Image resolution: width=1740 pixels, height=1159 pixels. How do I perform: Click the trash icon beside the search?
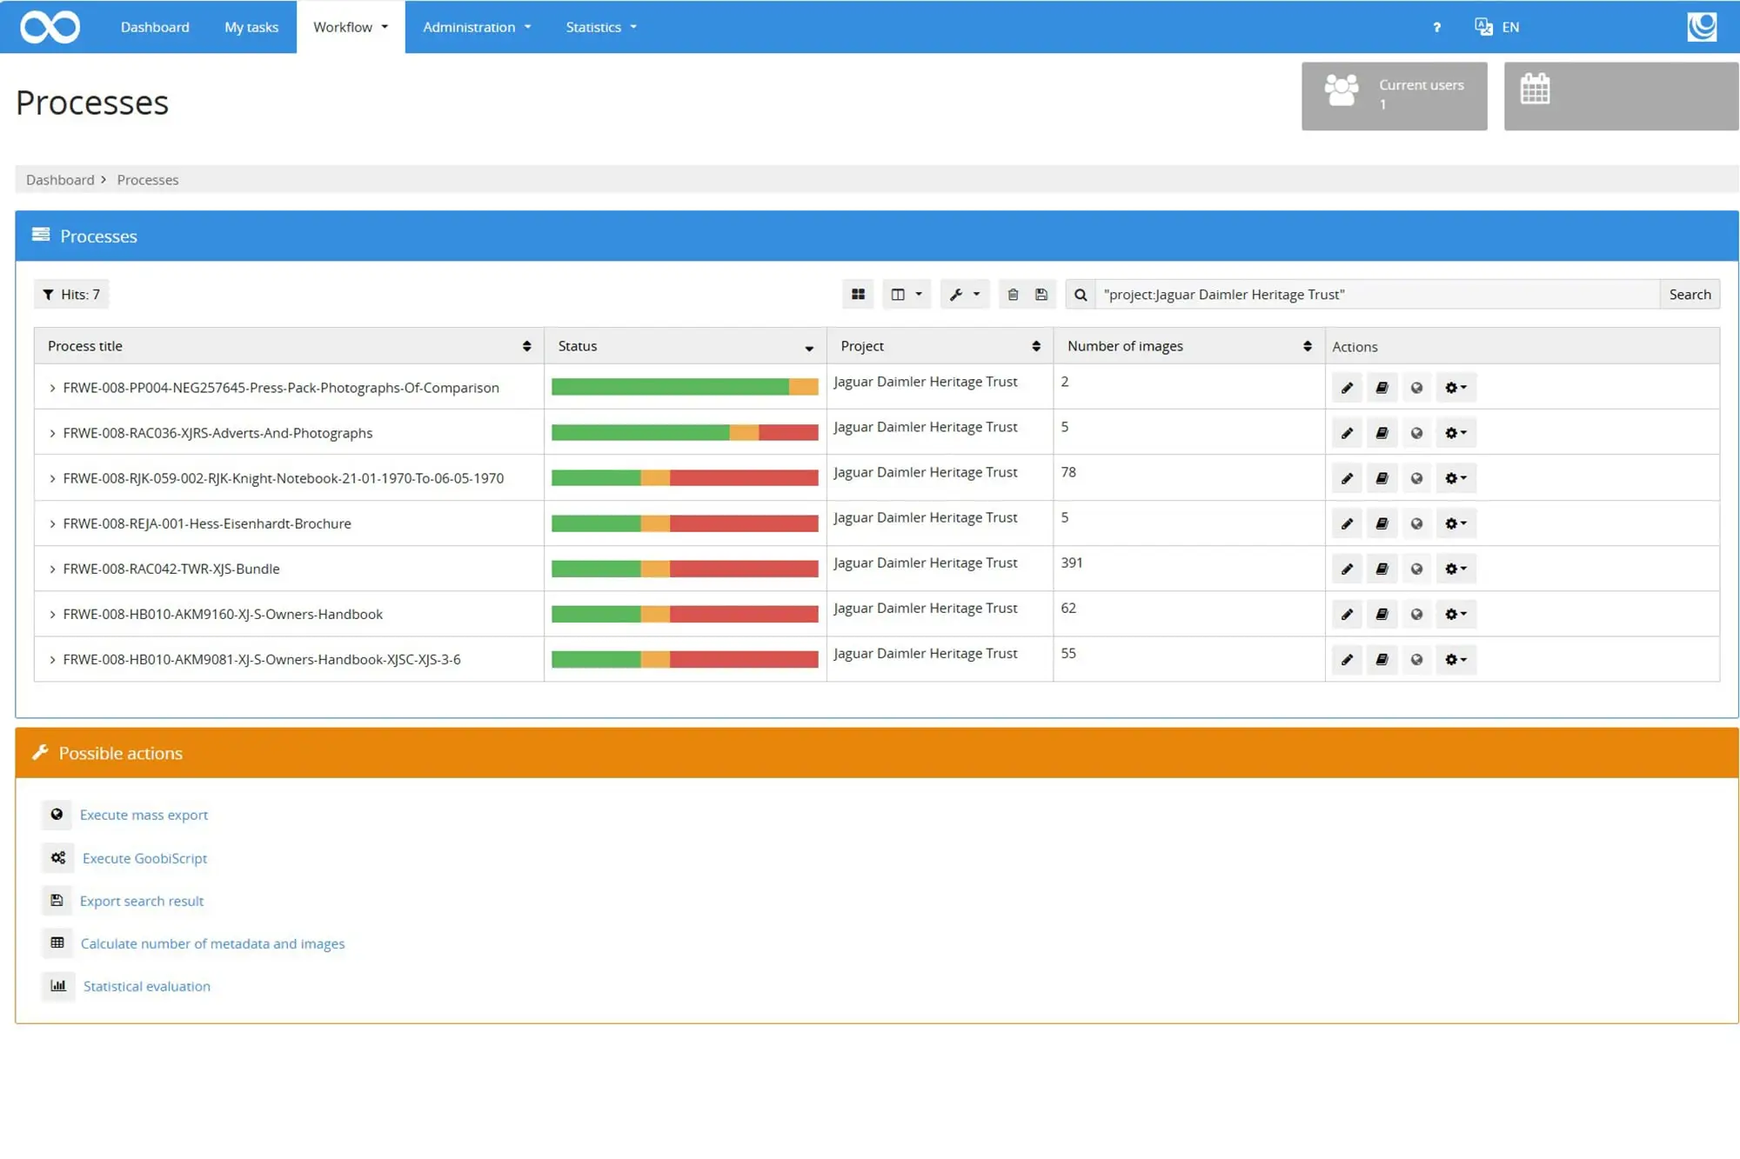[1013, 295]
